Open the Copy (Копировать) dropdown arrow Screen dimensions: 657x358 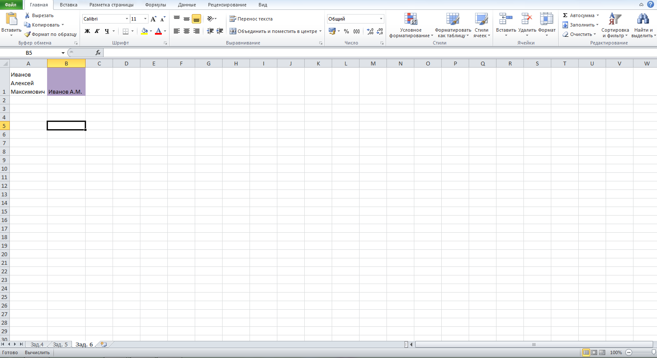(63, 25)
